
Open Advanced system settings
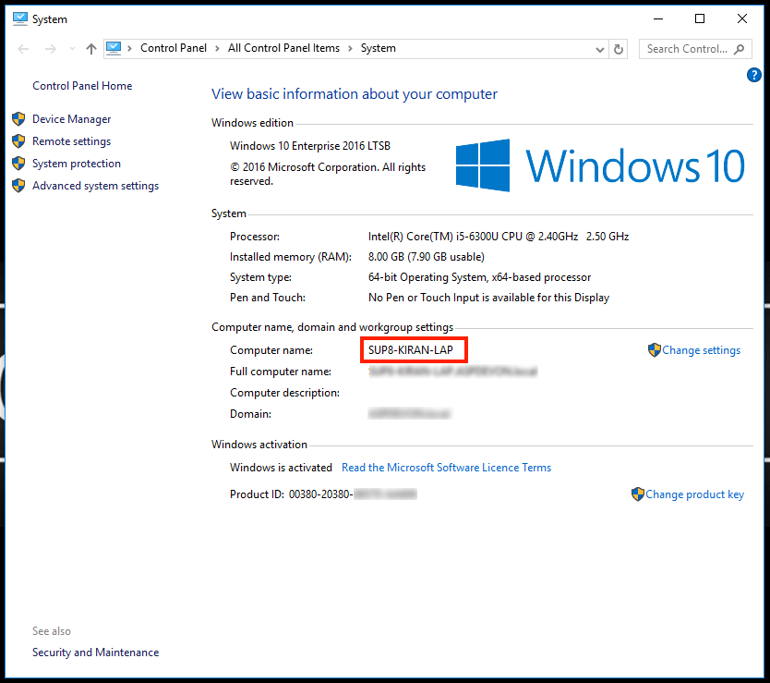pyautogui.click(x=95, y=185)
